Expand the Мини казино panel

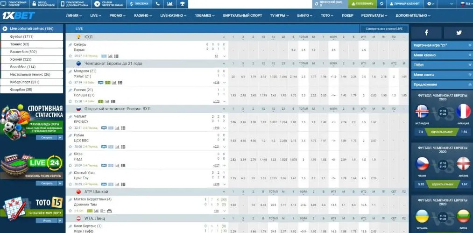(442, 55)
